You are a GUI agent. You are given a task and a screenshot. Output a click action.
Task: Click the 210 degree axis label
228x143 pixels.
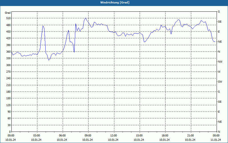tap(9, 85)
